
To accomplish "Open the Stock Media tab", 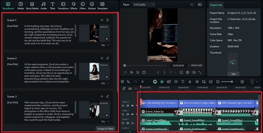I will [32, 6].
